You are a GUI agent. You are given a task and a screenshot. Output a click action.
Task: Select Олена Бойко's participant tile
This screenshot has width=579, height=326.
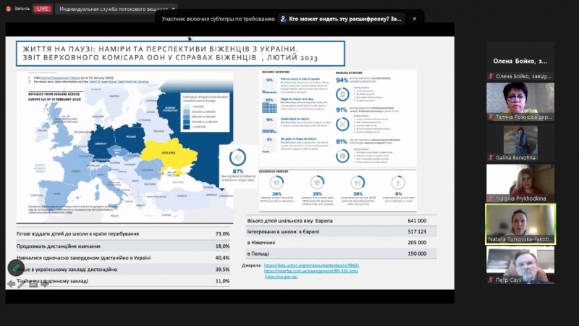pyautogui.click(x=520, y=62)
